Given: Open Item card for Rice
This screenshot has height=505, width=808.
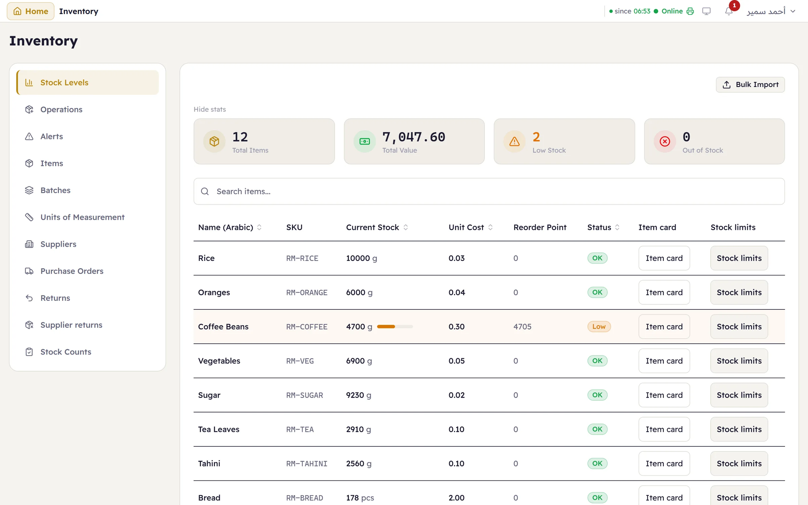Looking at the screenshot, I should (664, 258).
